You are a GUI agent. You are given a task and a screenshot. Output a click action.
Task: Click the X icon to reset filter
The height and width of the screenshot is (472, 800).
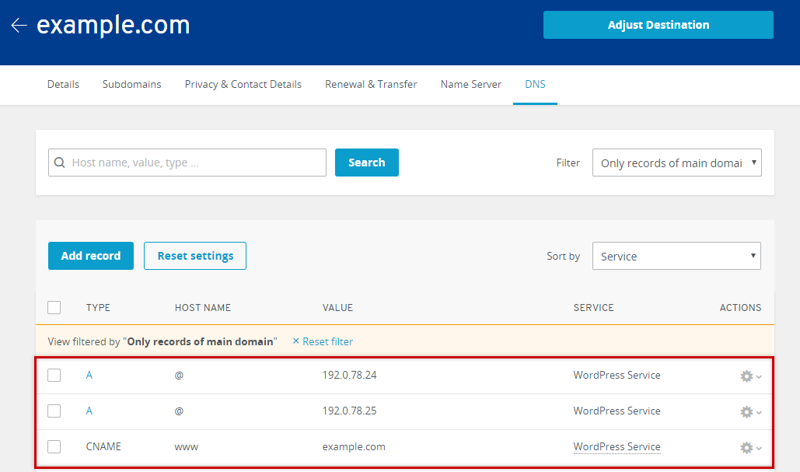click(295, 341)
